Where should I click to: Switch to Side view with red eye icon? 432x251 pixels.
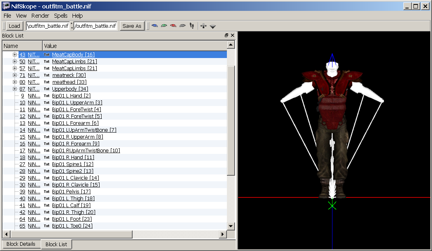(173, 26)
